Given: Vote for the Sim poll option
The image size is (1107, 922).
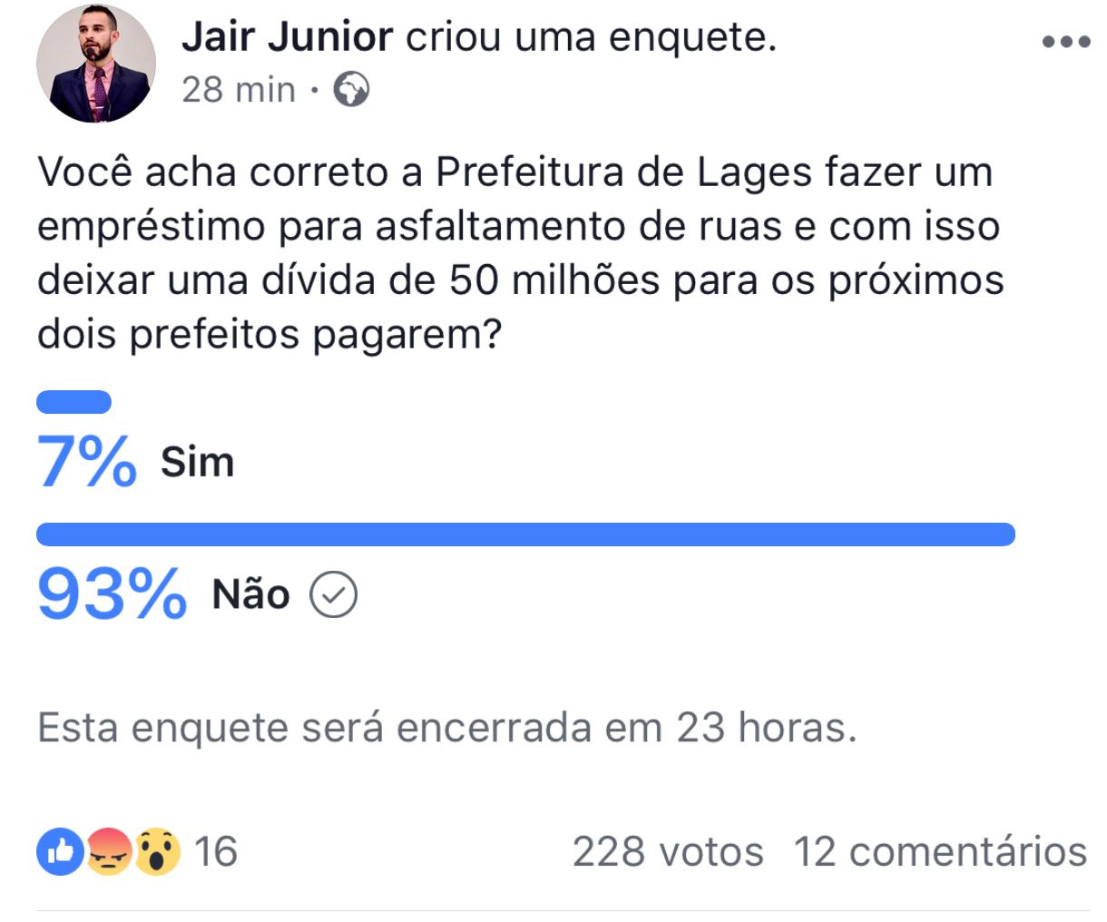Looking at the screenshot, I should click(x=197, y=463).
